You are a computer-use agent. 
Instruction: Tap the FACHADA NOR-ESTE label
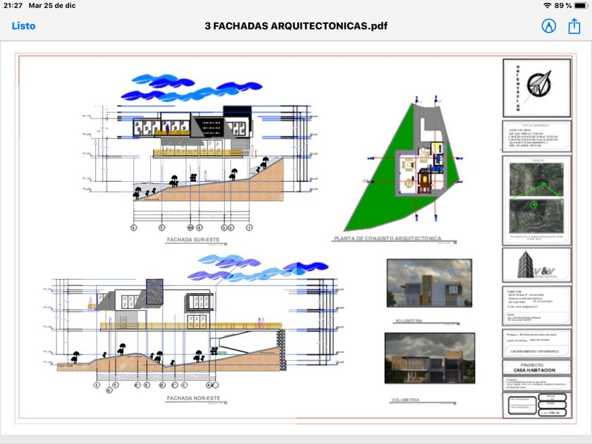pos(193,398)
